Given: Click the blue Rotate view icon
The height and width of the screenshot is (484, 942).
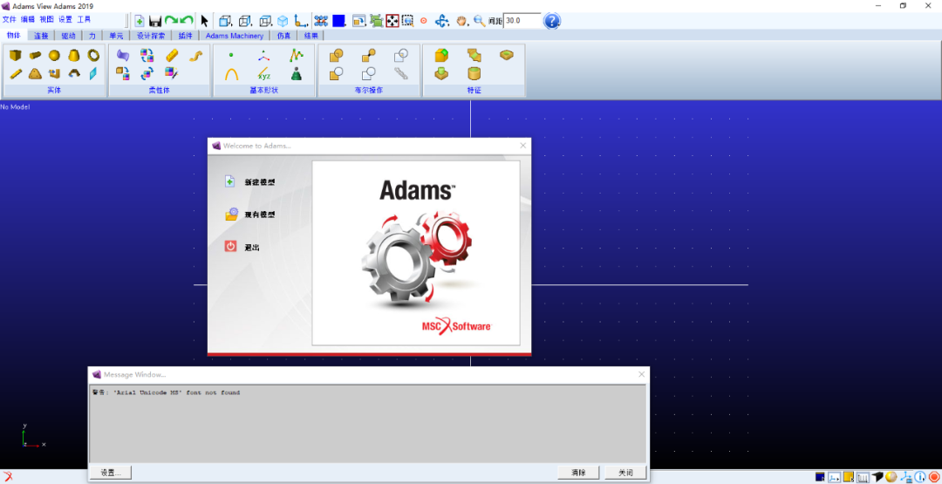Looking at the screenshot, I should (x=442, y=20).
